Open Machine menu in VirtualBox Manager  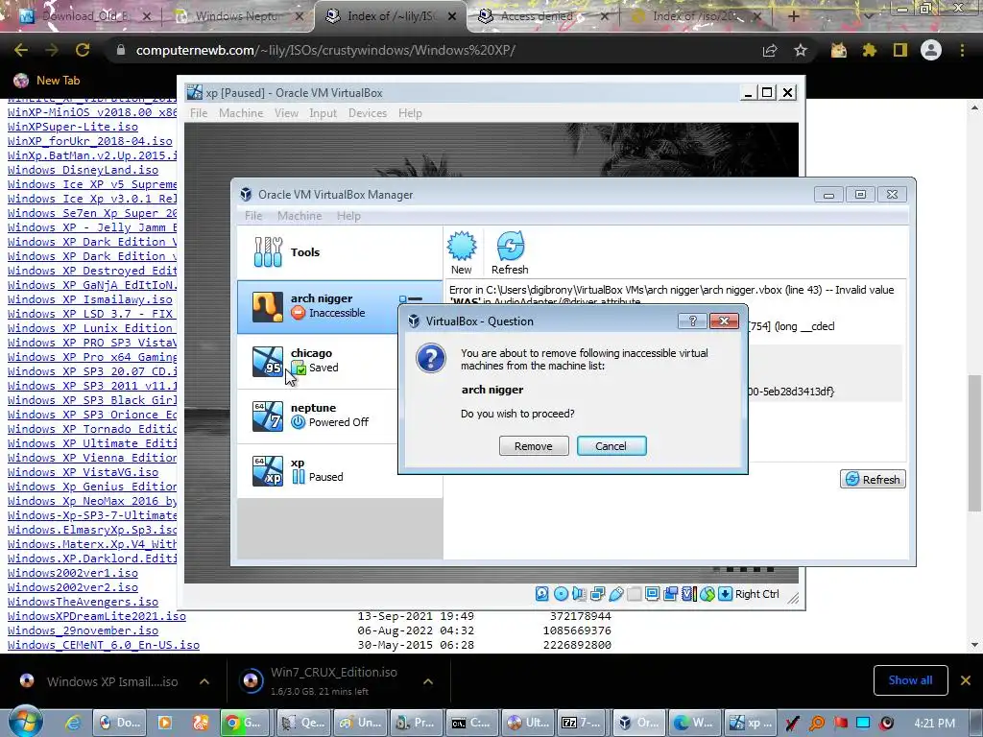pos(300,216)
